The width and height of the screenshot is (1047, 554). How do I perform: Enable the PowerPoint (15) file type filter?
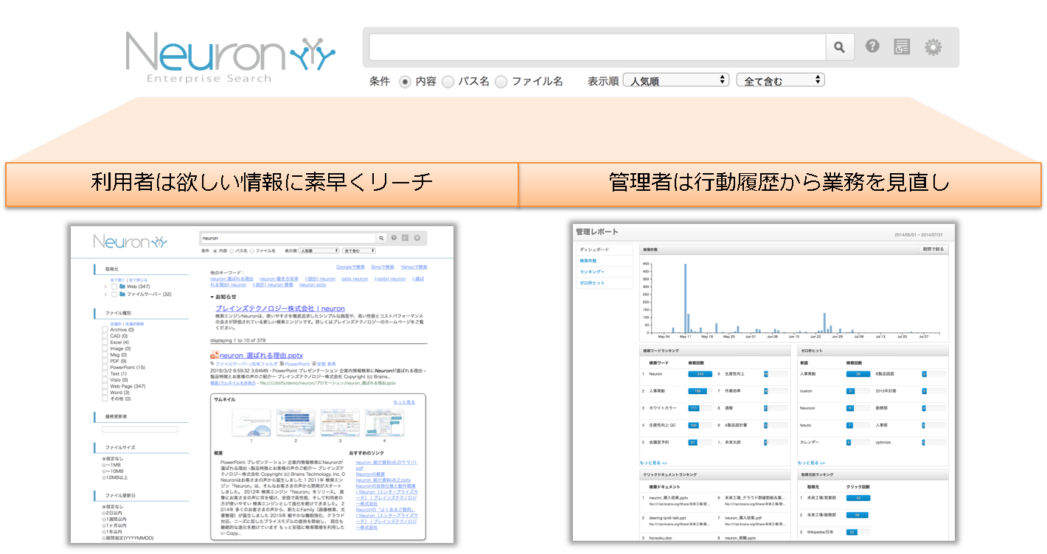(x=103, y=367)
